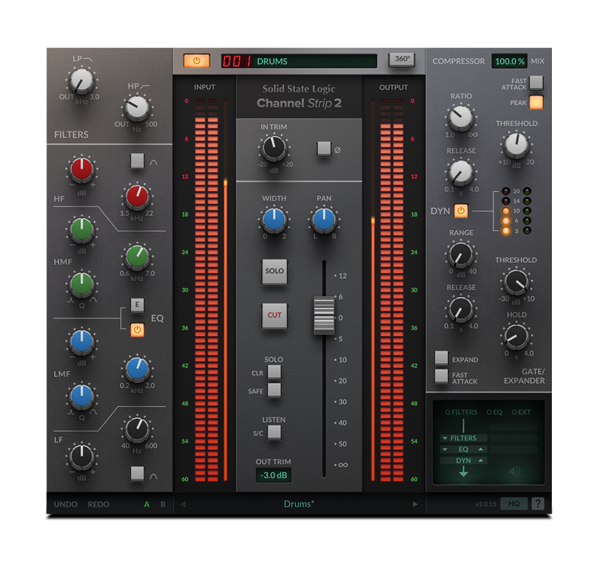Move EQ down in processing order
This screenshot has height=563, width=598.
[445, 449]
